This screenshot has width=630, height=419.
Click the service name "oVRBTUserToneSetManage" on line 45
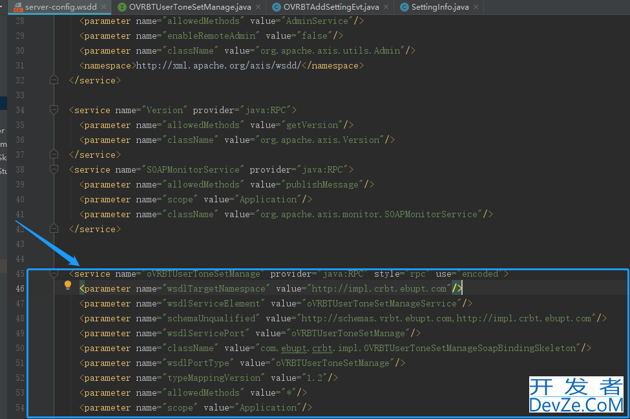pyautogui.click(x=204, y=274)
